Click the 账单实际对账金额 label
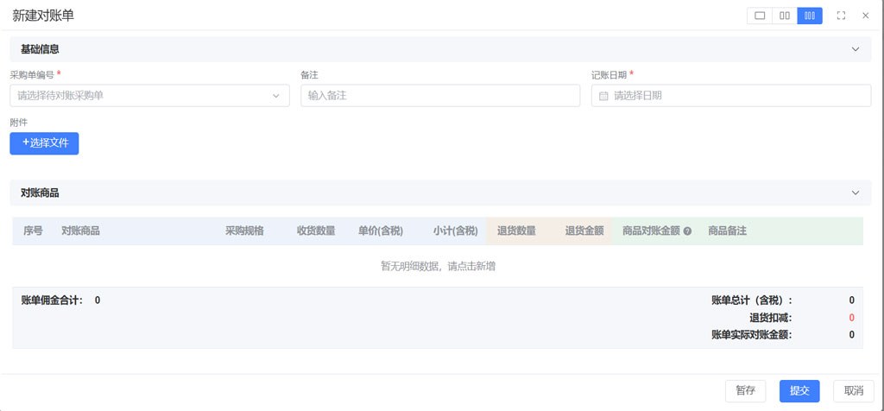 (752, 335)
